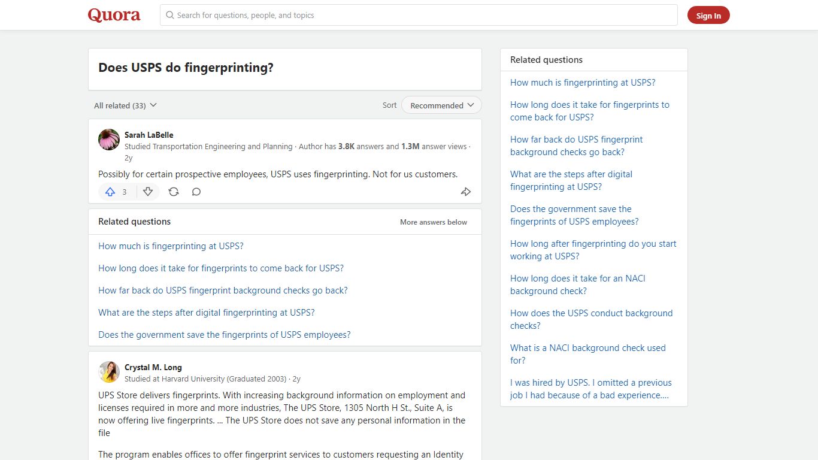Open sidebar link 'I was hired by USPS'
818x460 pixels.
591,389
